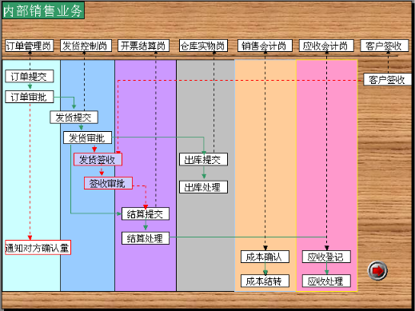Select the 发货审批 box

click(x=87, y=138)
